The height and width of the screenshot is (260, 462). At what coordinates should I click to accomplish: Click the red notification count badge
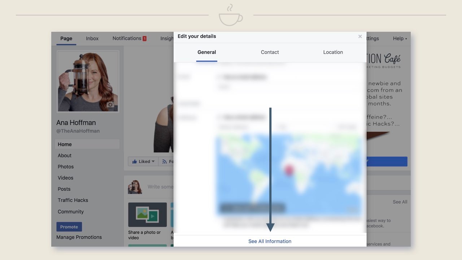[x=144, y=38]
